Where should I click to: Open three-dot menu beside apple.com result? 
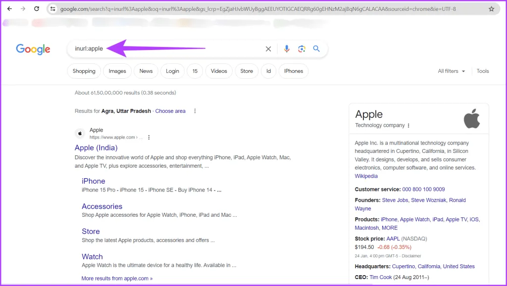pos(149,138)
